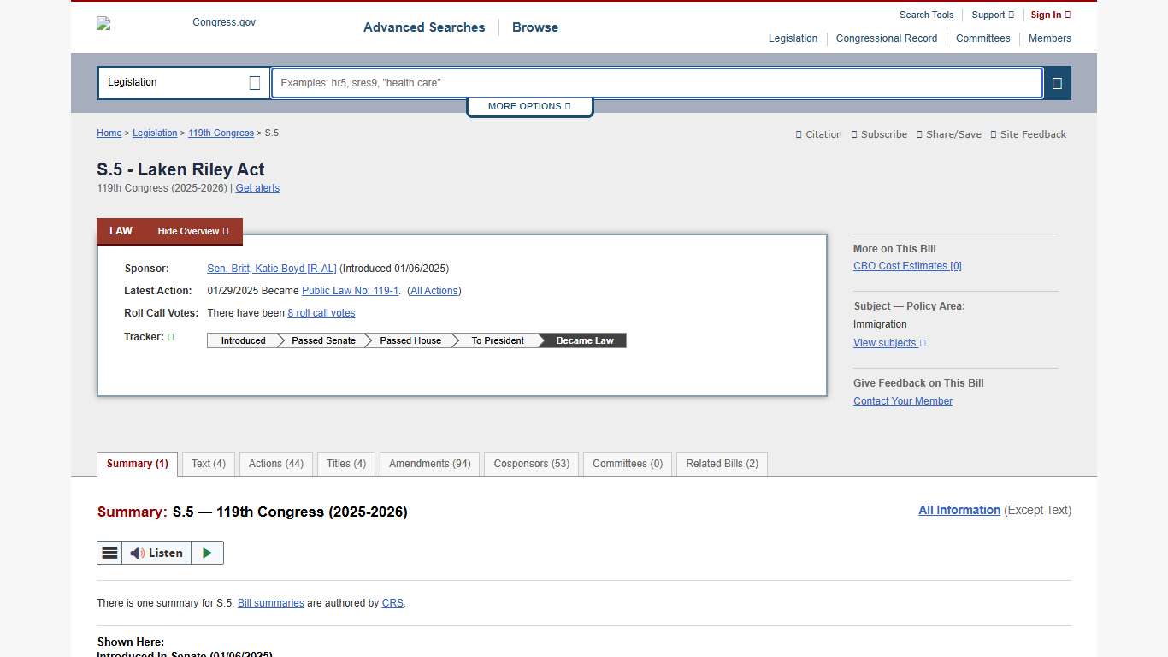Viewport: 1168px width, 657px height.
Task: Toggle the Legislation search scope checkbox
Action: coord(254,82)
